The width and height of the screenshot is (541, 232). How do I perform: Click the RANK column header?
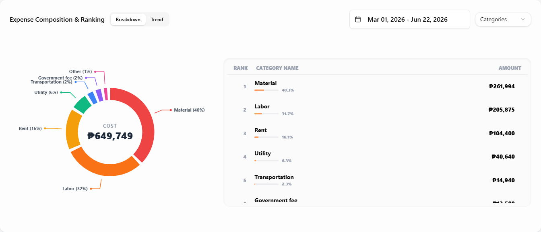[241, 68]
